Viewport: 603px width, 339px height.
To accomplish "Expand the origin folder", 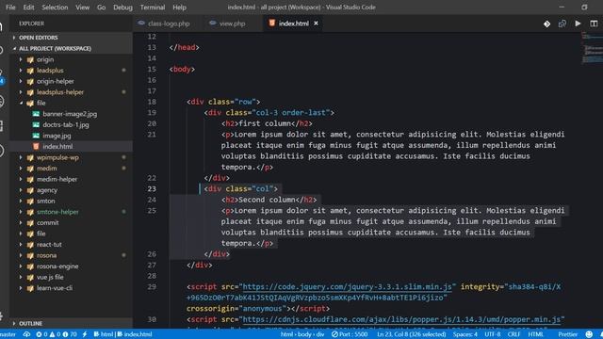I will coord(45,59).
